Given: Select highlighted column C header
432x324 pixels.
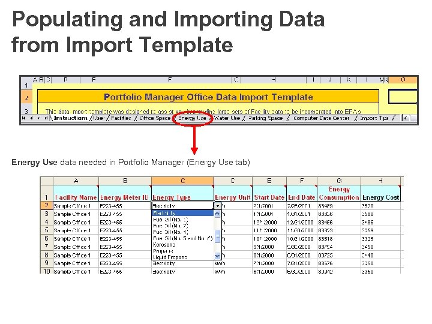Looking at the screenshot, I should click(182, 181).
